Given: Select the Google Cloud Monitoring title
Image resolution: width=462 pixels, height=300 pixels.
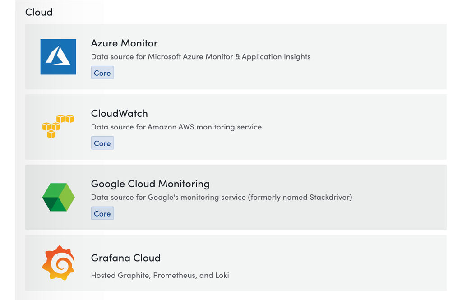Looking at the screenshot, I should pos(150,184).
